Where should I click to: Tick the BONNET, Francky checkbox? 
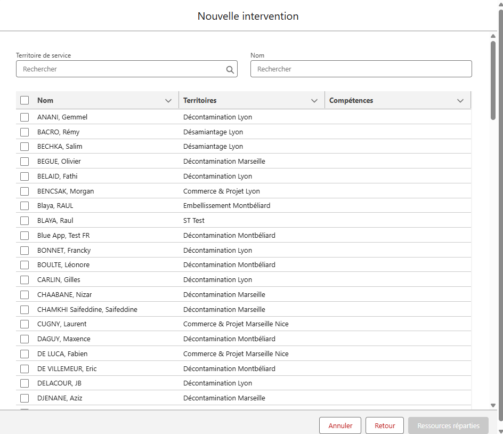click(x=25, y=251)
